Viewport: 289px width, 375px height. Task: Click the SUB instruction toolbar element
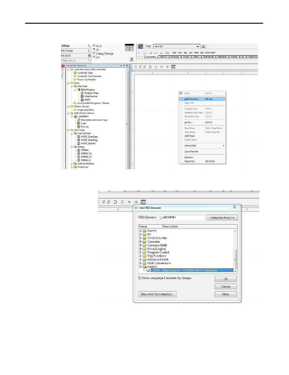point(180,53)
